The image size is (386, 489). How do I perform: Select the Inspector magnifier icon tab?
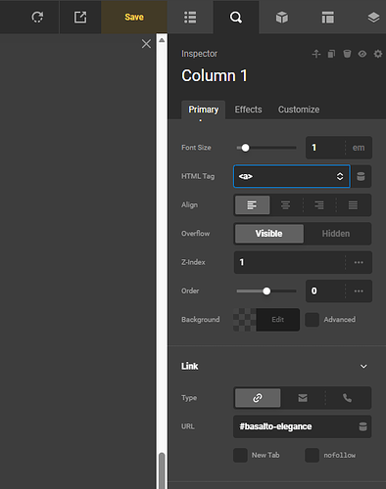236,17
